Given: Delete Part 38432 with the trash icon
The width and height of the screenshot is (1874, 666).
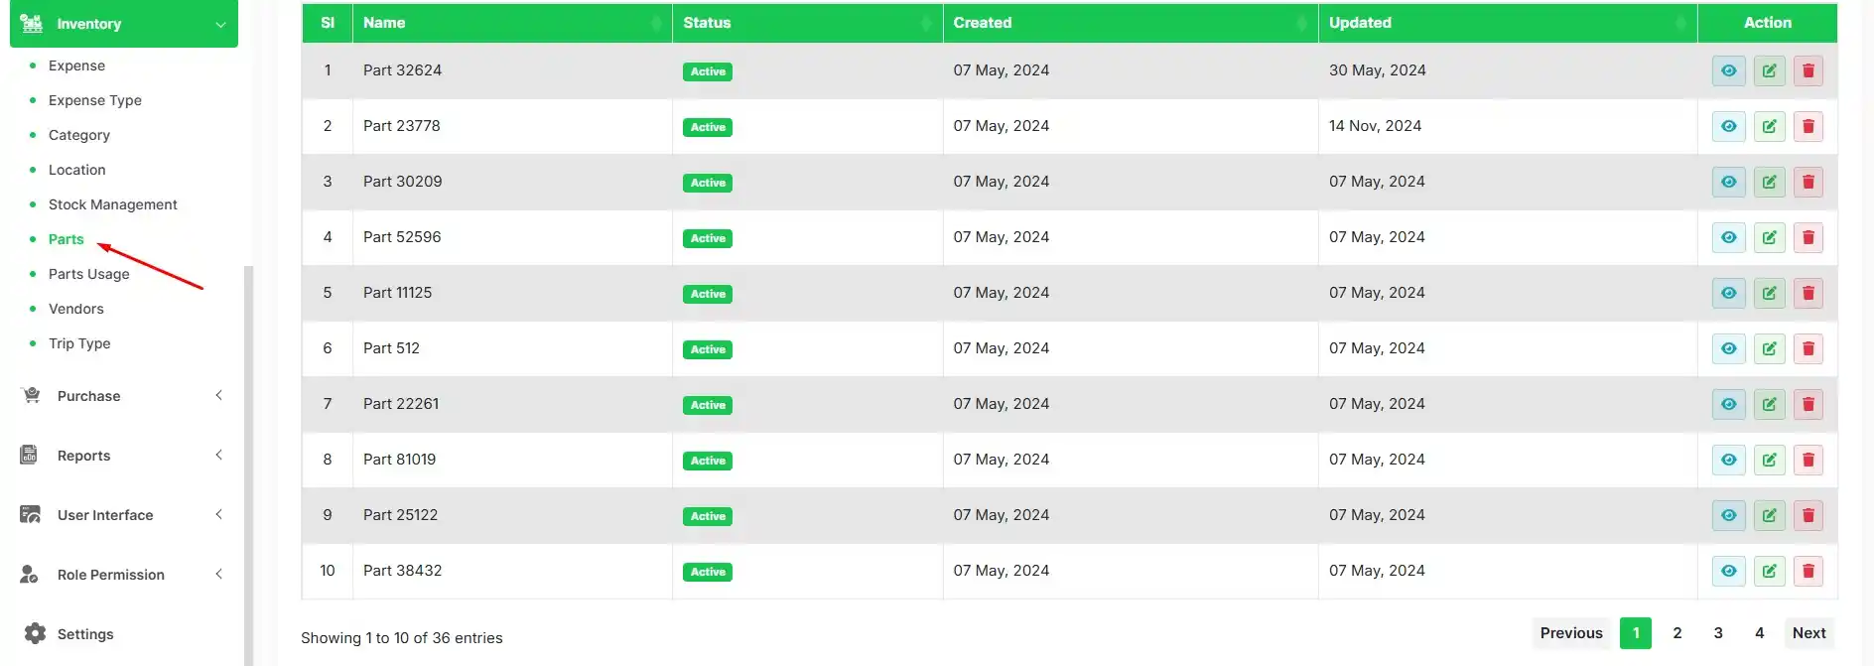Looking at the screenshot, I should click(1807, 571).
